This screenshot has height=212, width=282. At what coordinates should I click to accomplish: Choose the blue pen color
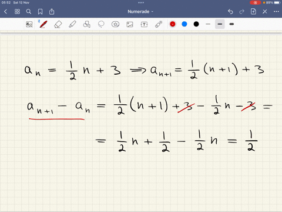(184, 24)
